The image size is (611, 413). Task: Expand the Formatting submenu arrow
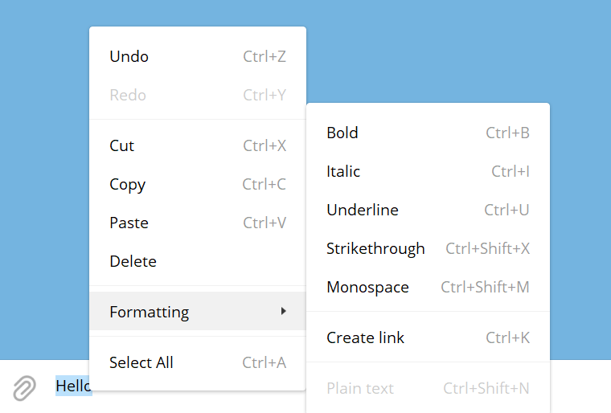[283, 311]
